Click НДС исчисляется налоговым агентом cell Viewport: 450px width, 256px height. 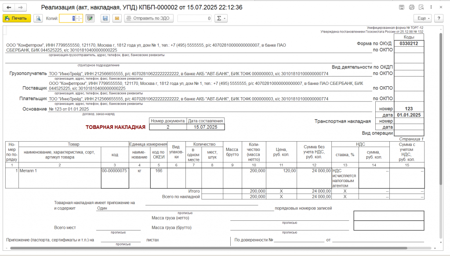coord(345,178)
